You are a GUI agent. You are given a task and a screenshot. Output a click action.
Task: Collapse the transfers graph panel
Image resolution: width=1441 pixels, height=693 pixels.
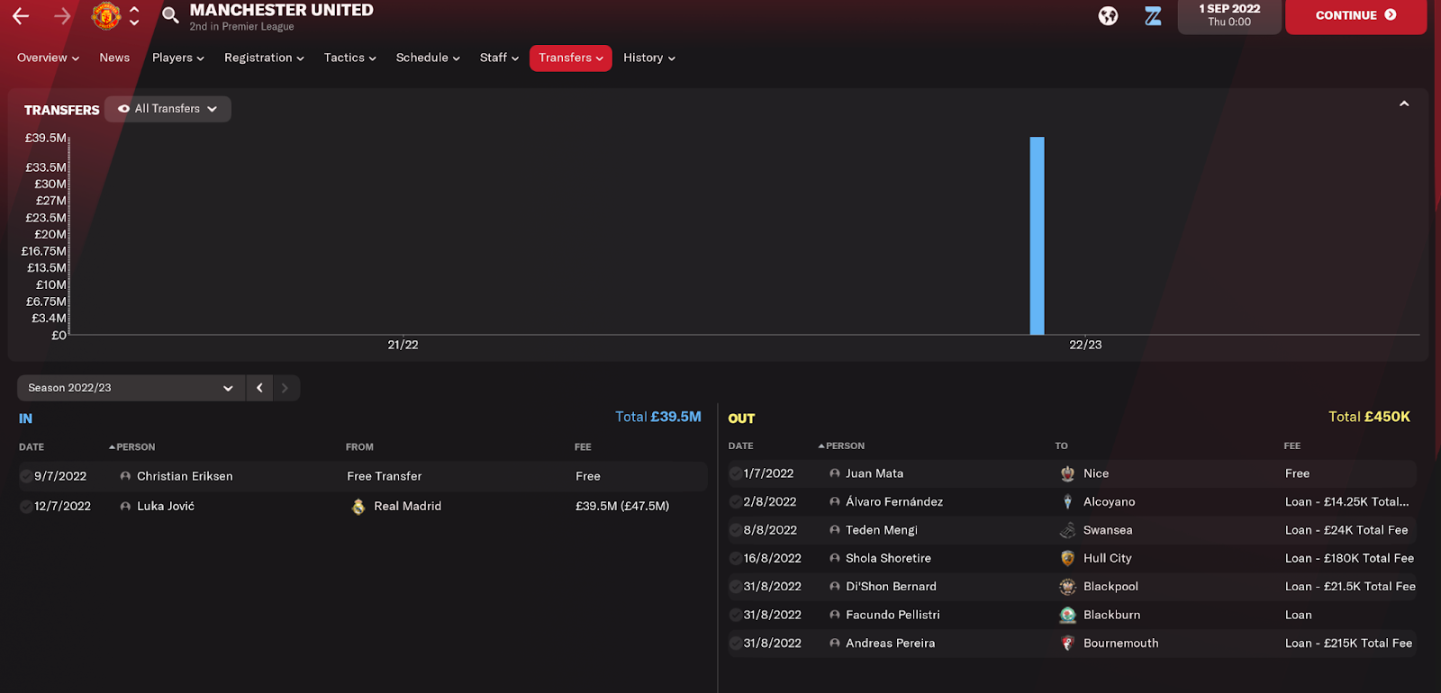coord(1404,104)
